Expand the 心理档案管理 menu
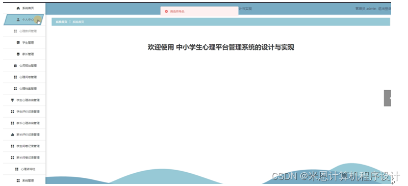This screenshot has width=408, height=186. click(24, 89)
